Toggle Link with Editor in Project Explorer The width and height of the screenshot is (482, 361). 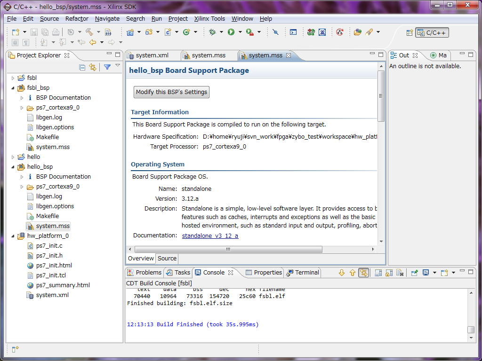[93, 67]
